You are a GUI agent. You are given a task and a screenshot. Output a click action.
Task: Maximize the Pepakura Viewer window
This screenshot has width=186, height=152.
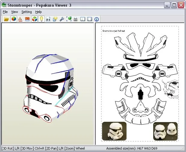point(174,5)
